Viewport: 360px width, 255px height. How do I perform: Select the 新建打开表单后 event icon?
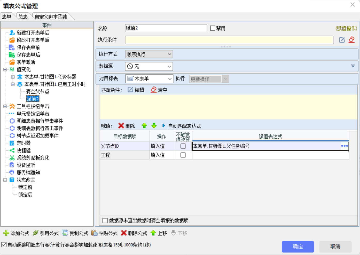tap(12, 33)
